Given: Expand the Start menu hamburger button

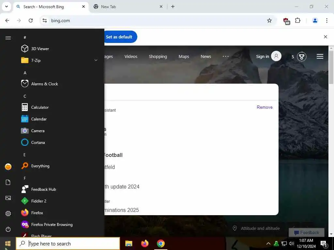Looking at the screenshot, I should tap(8, 38).
